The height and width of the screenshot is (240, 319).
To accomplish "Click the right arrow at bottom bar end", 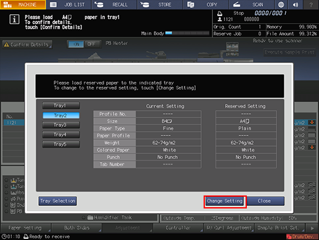I will (312, 228).
